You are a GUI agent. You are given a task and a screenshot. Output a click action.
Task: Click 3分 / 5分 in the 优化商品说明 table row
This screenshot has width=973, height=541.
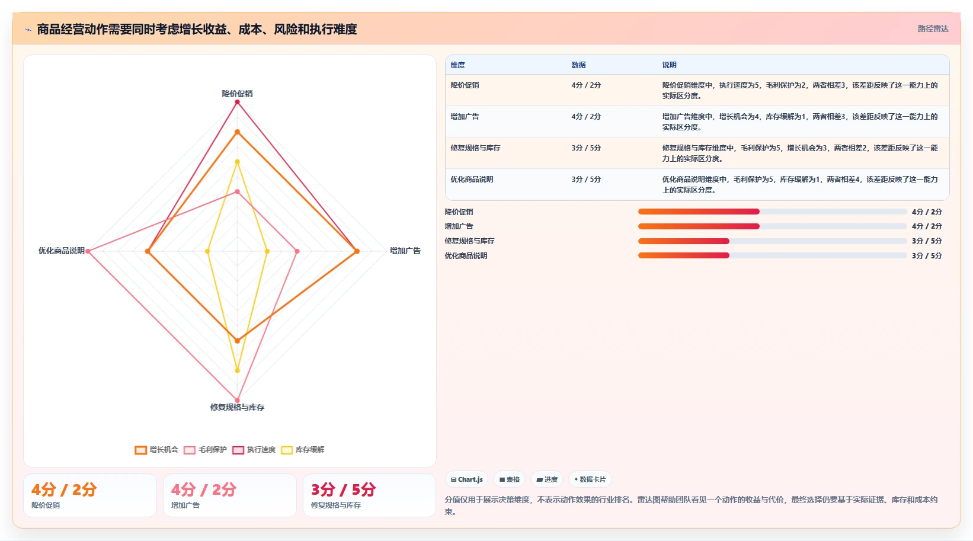click(586, 180)
